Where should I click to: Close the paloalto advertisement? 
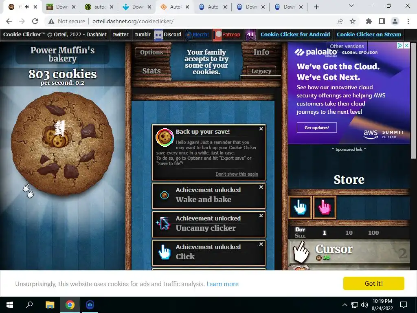point(407,46)
